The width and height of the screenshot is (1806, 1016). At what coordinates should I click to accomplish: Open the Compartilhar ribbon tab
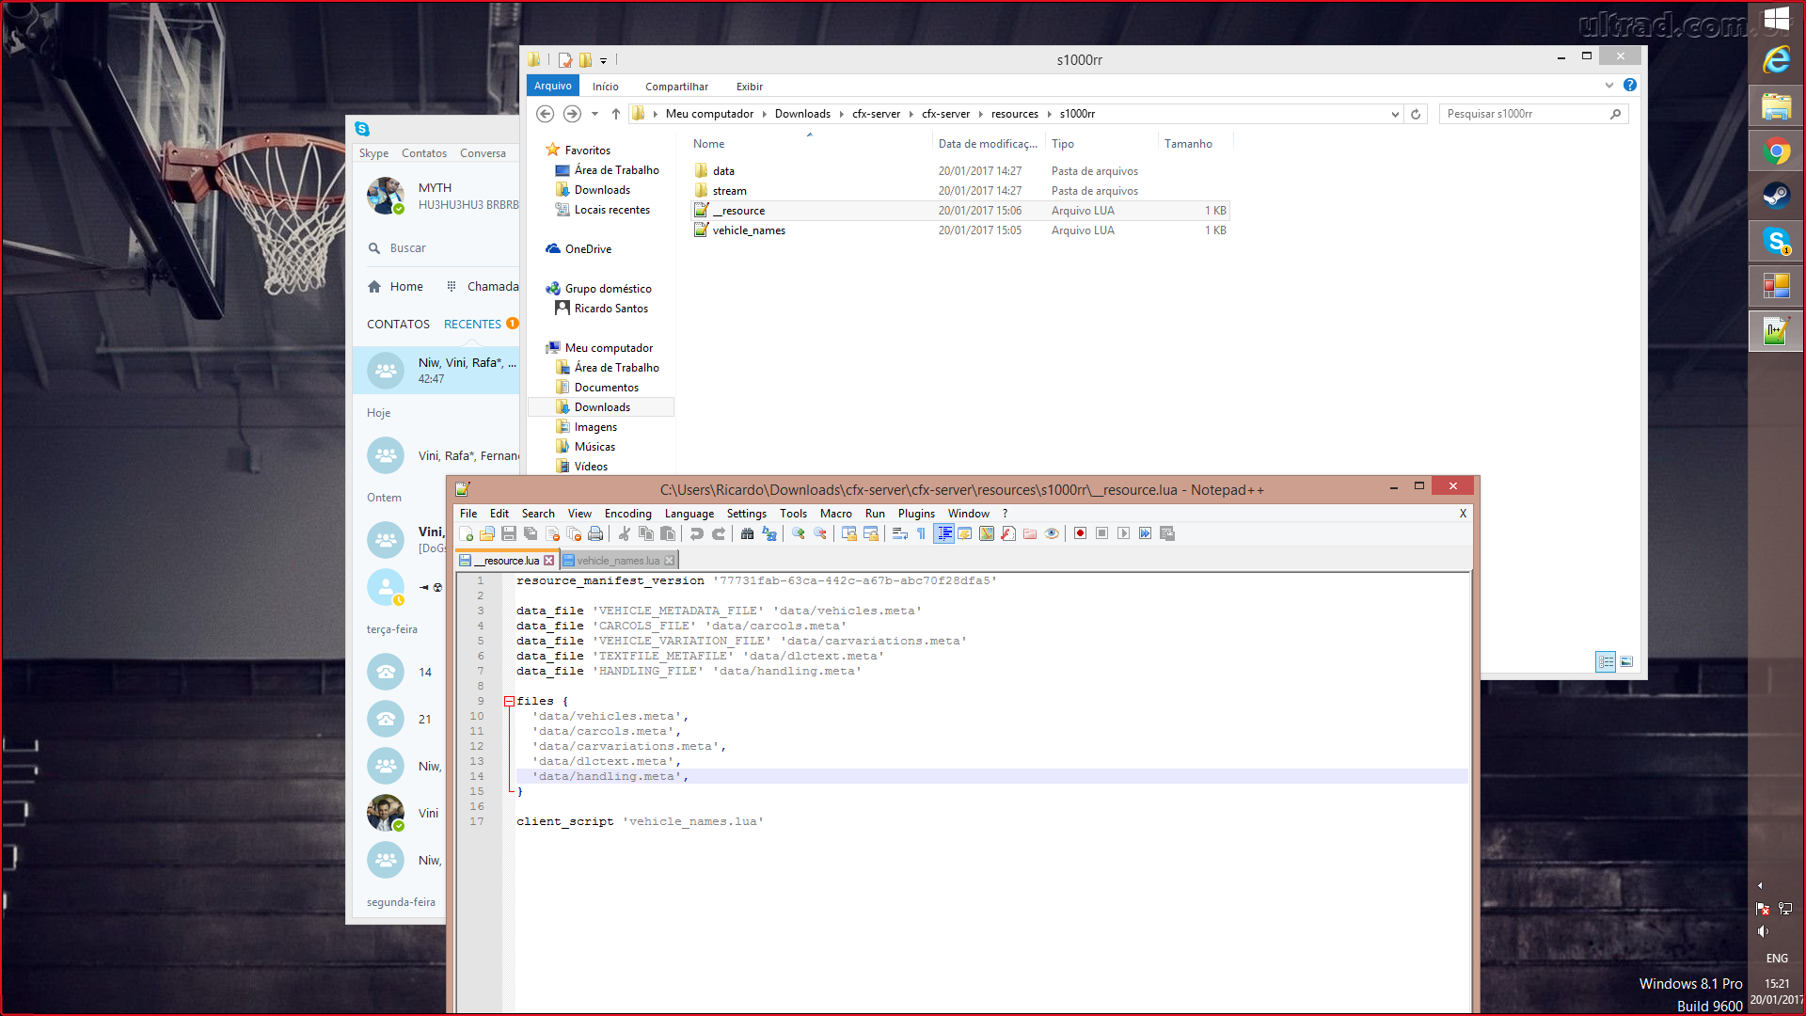click(676, 87)
